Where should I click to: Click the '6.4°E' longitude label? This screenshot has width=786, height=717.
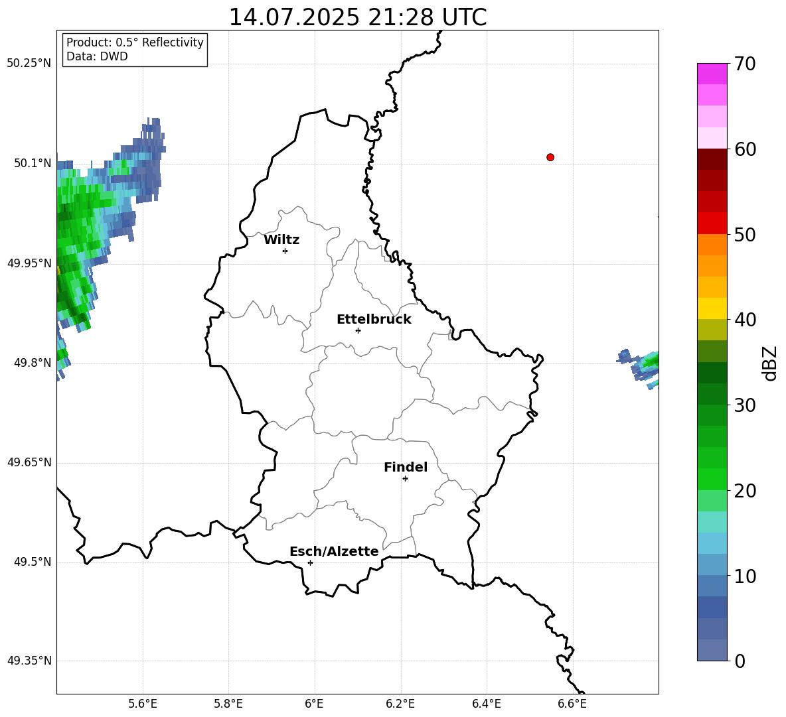click(x=486, y=704)
